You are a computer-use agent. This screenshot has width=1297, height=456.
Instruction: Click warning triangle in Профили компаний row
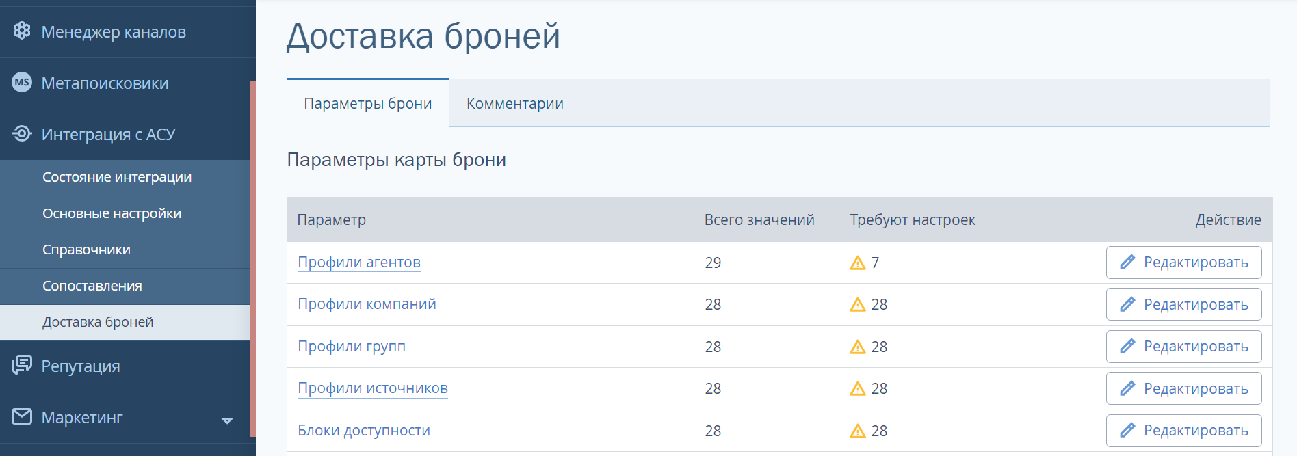point(858,304)
